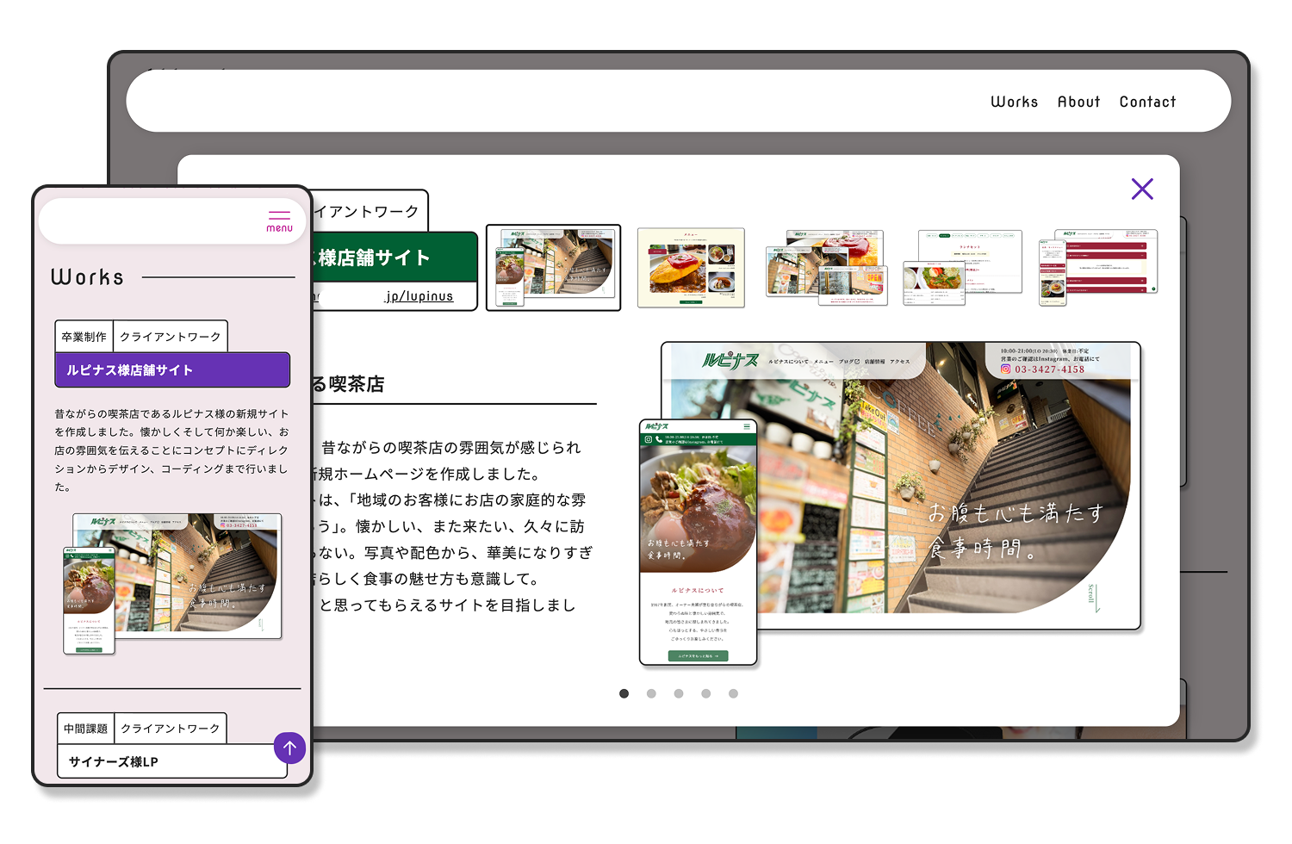1292x844 pixels.
Task: Select the first storefront thumbnail in the carousel
Action: 553,267
